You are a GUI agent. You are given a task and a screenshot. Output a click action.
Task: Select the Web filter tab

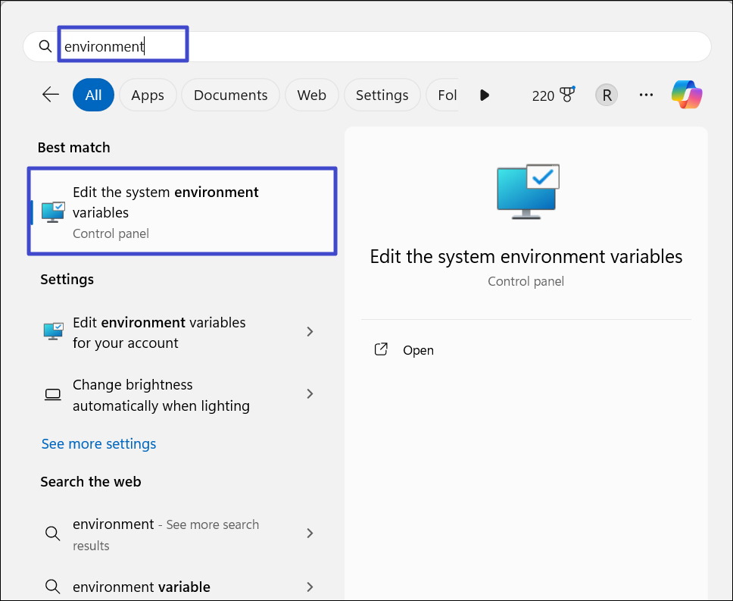point(311,95)
